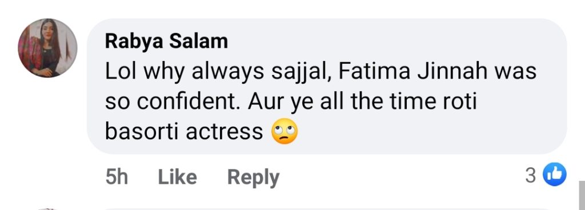Open next commenter's avatar at bottom left

48,209
